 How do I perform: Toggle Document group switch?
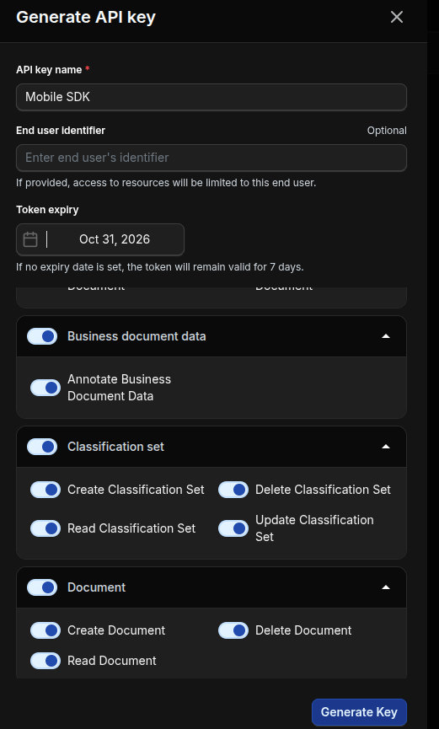(x=42, y=587)
